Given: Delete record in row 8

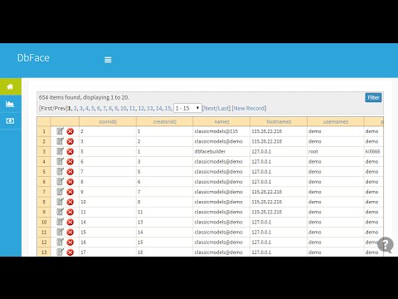Looking at the screenshot, I should [70, 202].
